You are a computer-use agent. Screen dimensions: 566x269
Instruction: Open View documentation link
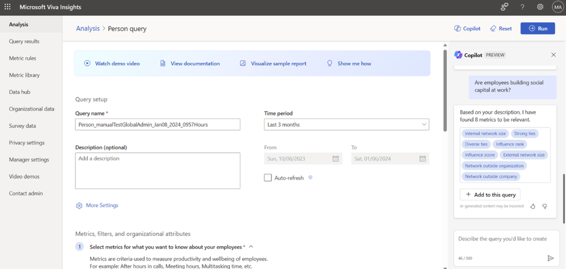[x=190, y=63]
